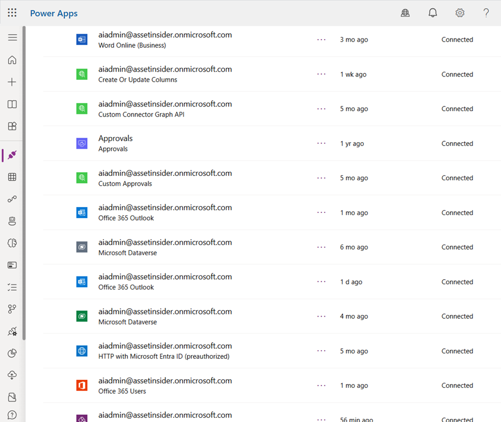Click the Word Online (Business) connector icon
Image resolution: width=501 pixels, height=422 pixels.
82,40
